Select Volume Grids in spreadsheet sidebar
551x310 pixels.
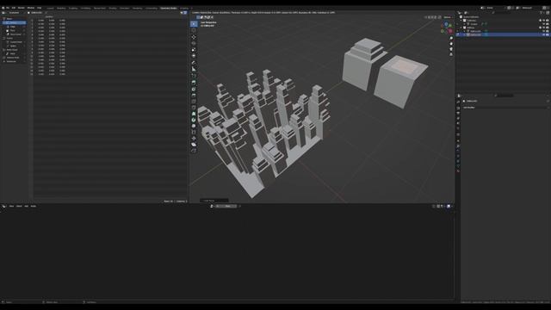14,58
